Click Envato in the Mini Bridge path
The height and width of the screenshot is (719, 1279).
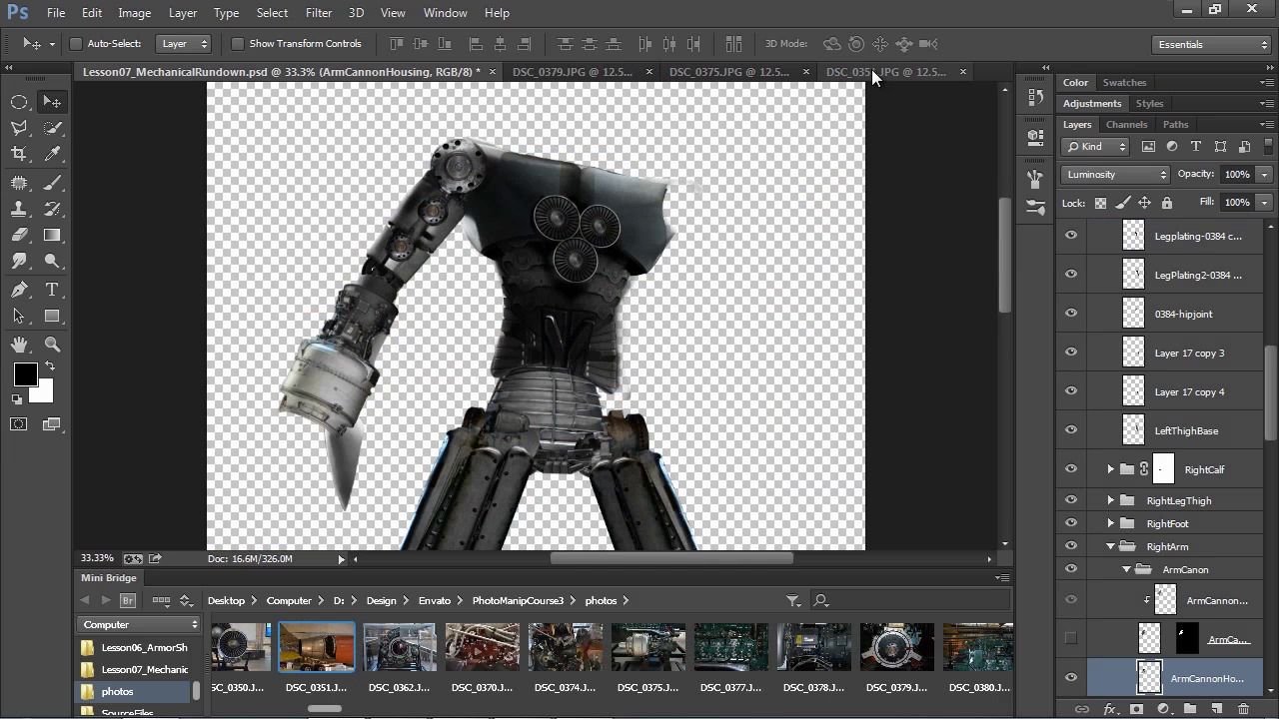pos(434,601)
